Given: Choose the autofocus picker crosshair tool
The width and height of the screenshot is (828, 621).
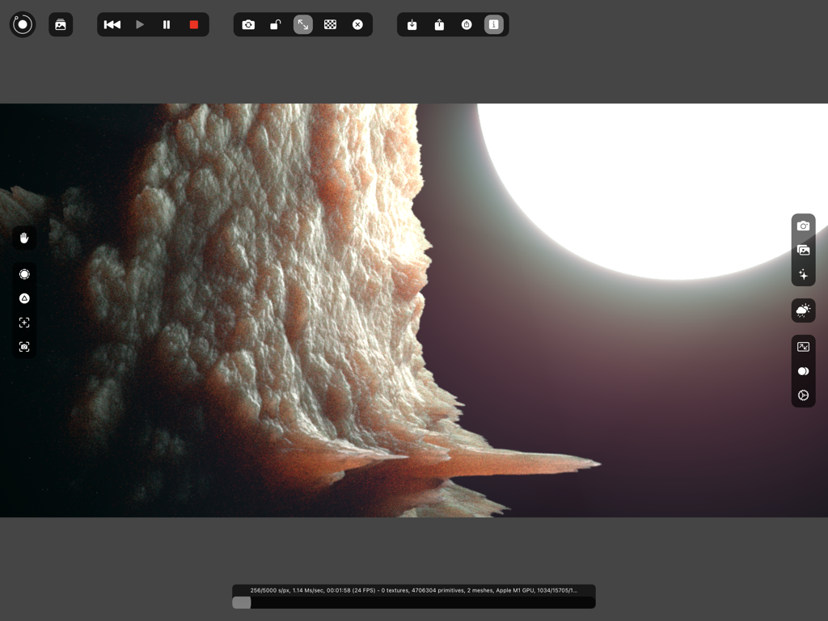Looking at the screenshot, I should (24, 323).
